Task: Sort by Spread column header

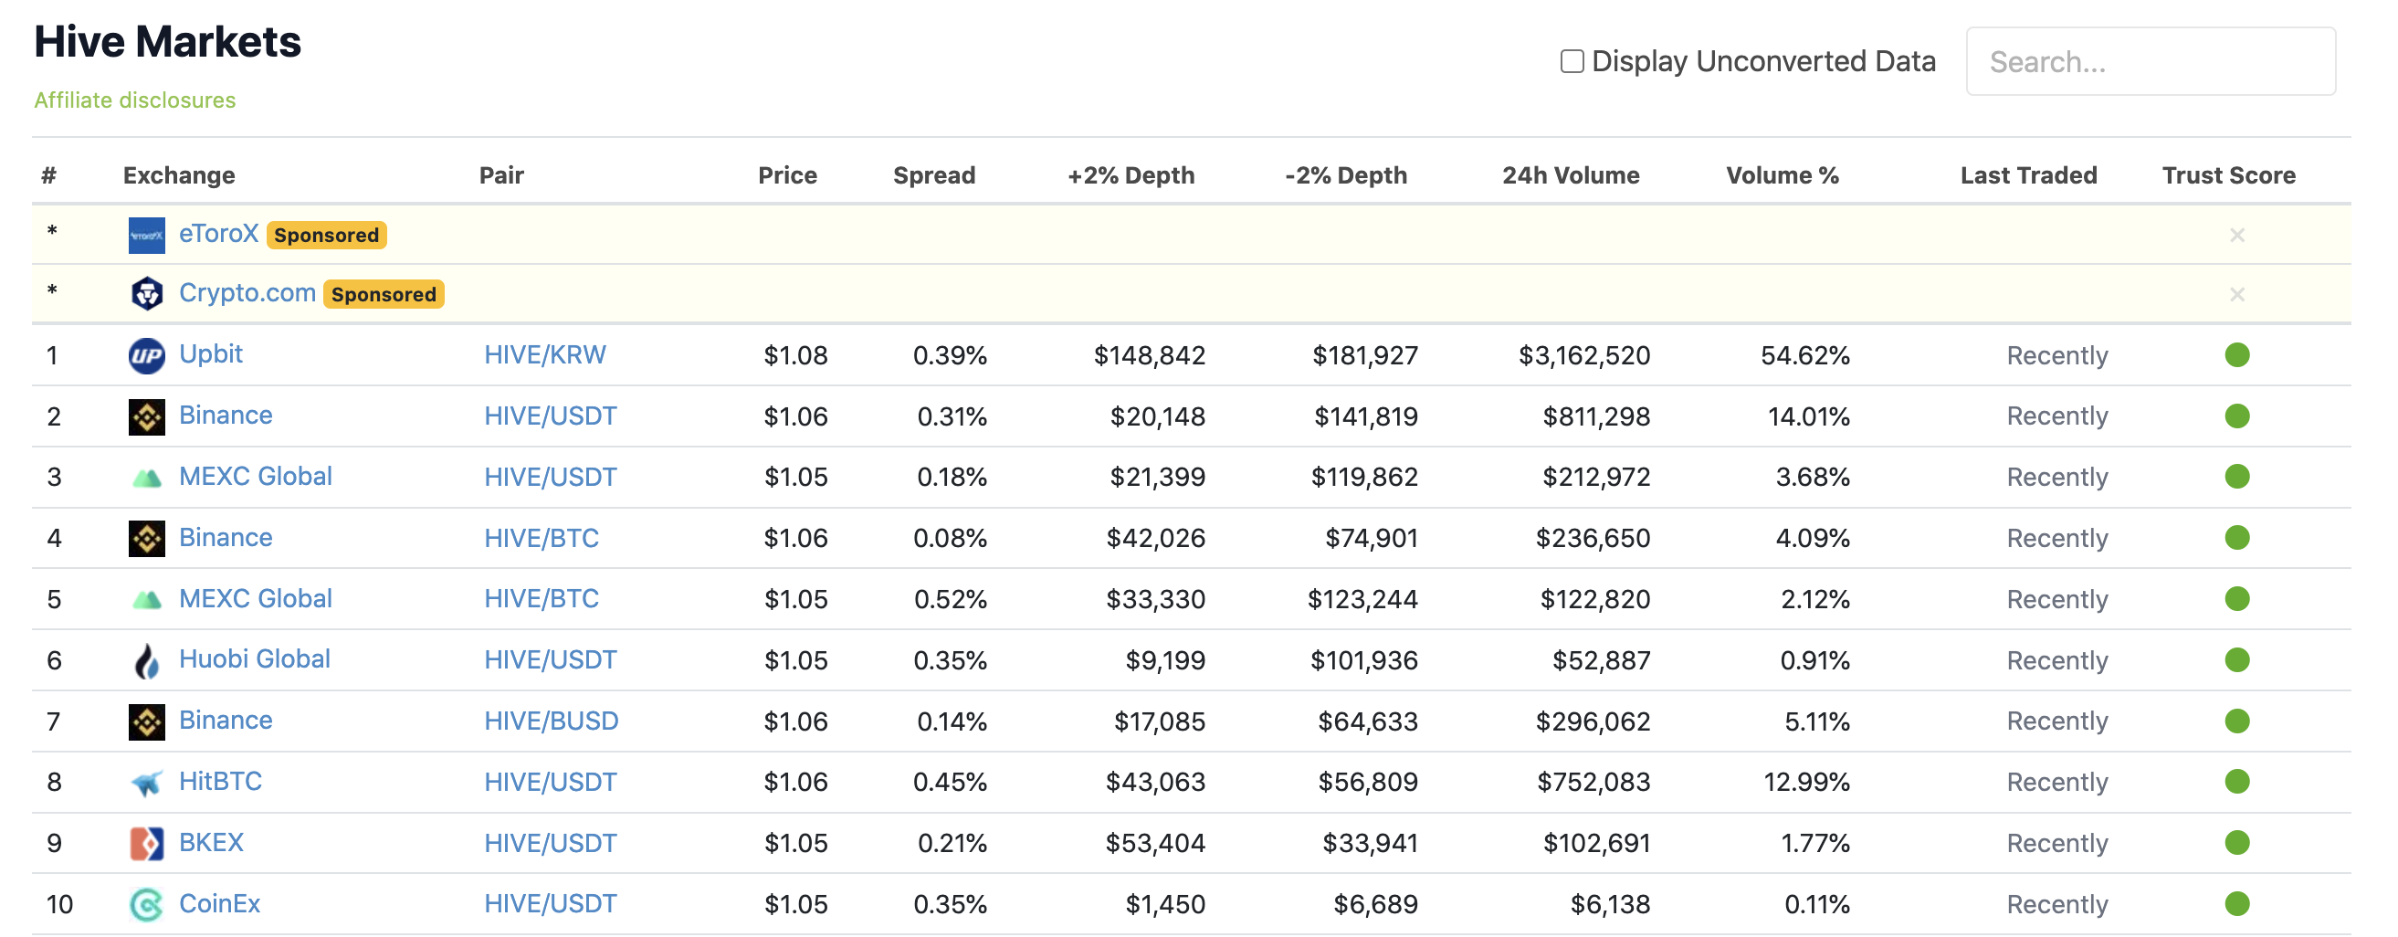Action: 933,175
